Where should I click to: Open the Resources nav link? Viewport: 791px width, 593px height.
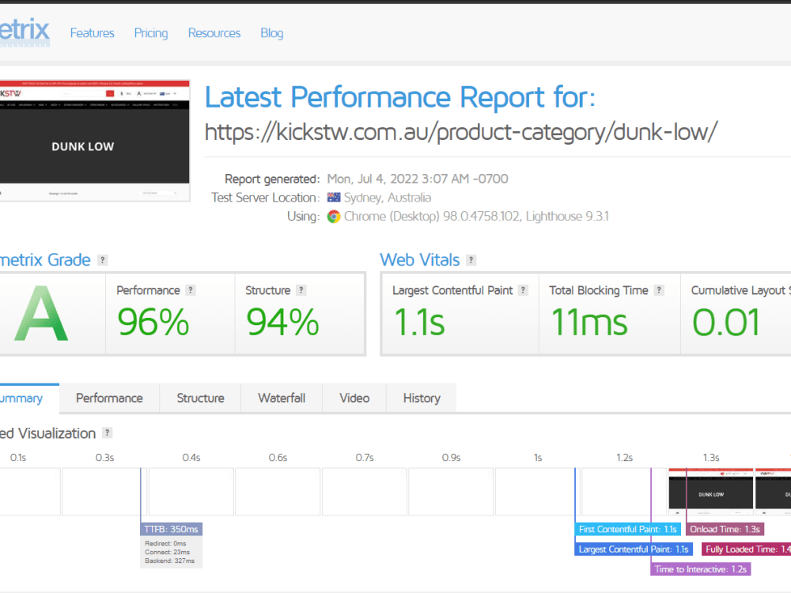(x=214, y=33)
